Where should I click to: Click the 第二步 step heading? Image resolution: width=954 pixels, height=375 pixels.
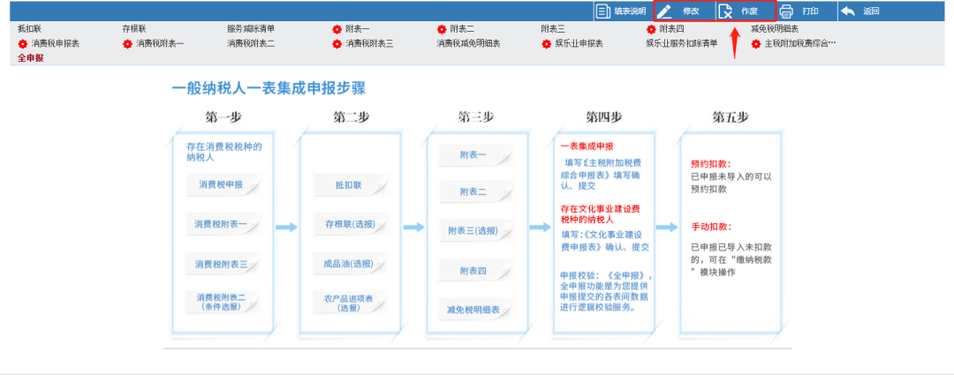[x=351, y=118]
